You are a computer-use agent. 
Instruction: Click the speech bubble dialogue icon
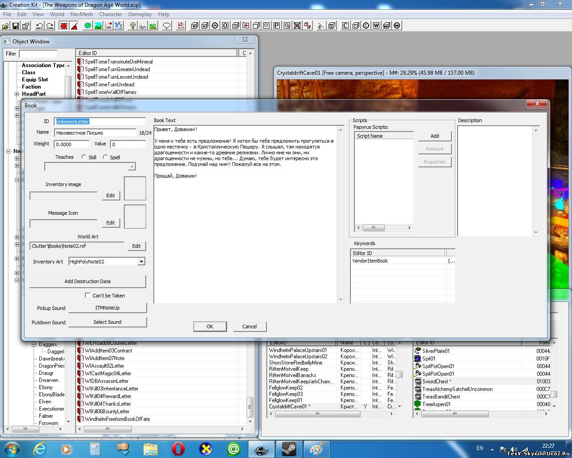point(167,25)
